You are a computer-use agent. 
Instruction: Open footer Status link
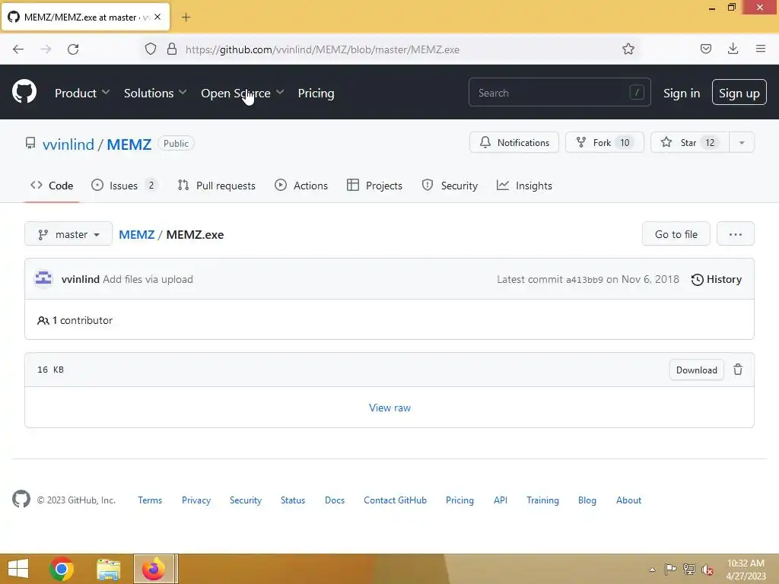[x=293, y=500]
